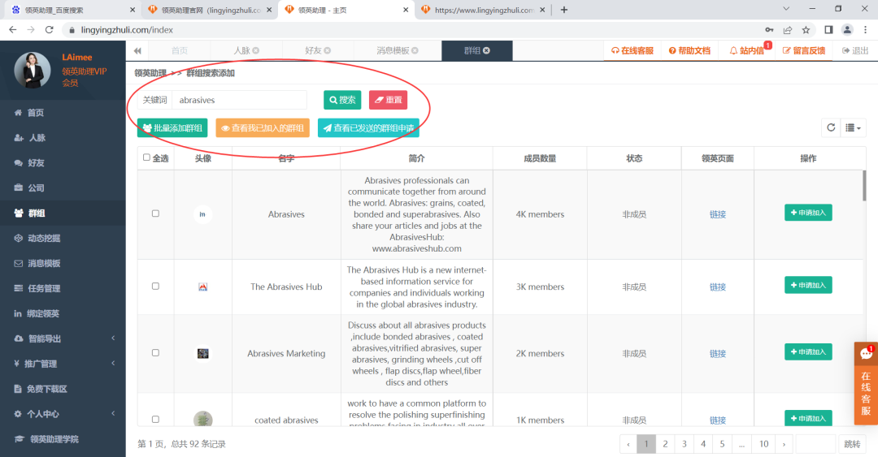Switch to the 人脉 tab

point(241,50)
